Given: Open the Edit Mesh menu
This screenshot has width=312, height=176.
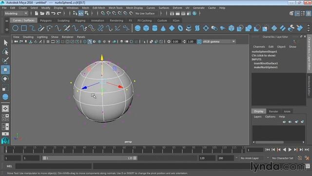Looking at the screenshot, I should point(98,8).
